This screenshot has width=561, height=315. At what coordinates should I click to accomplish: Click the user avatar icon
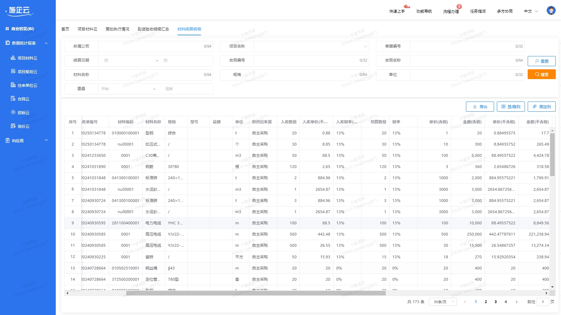pos(551,10)
